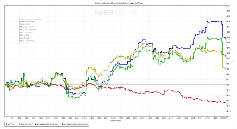The image size is (237, 129).
Task: Click the red Money Won Without Showdown swatch
Action: coord(63,124)
